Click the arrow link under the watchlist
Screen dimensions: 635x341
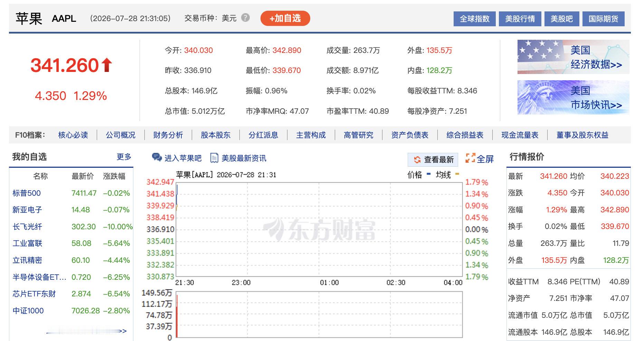coord(86,331)
